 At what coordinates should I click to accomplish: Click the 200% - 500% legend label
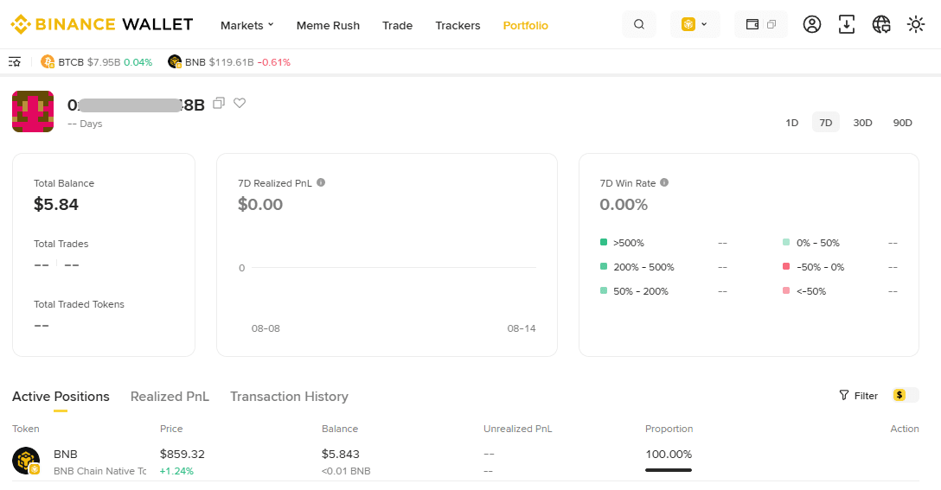[x=644, y=267]
